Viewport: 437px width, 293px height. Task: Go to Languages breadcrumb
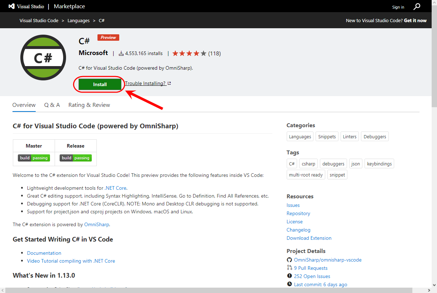79,20
